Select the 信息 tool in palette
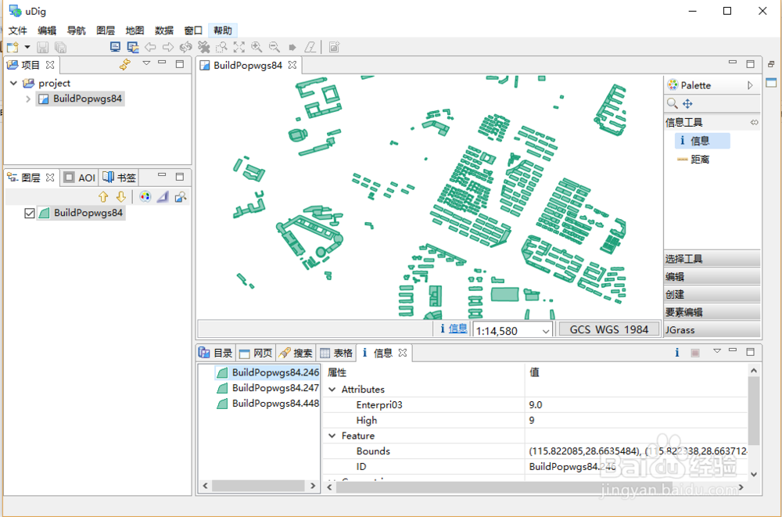Screen dimensions: 782x517 [x=702, y=141]
